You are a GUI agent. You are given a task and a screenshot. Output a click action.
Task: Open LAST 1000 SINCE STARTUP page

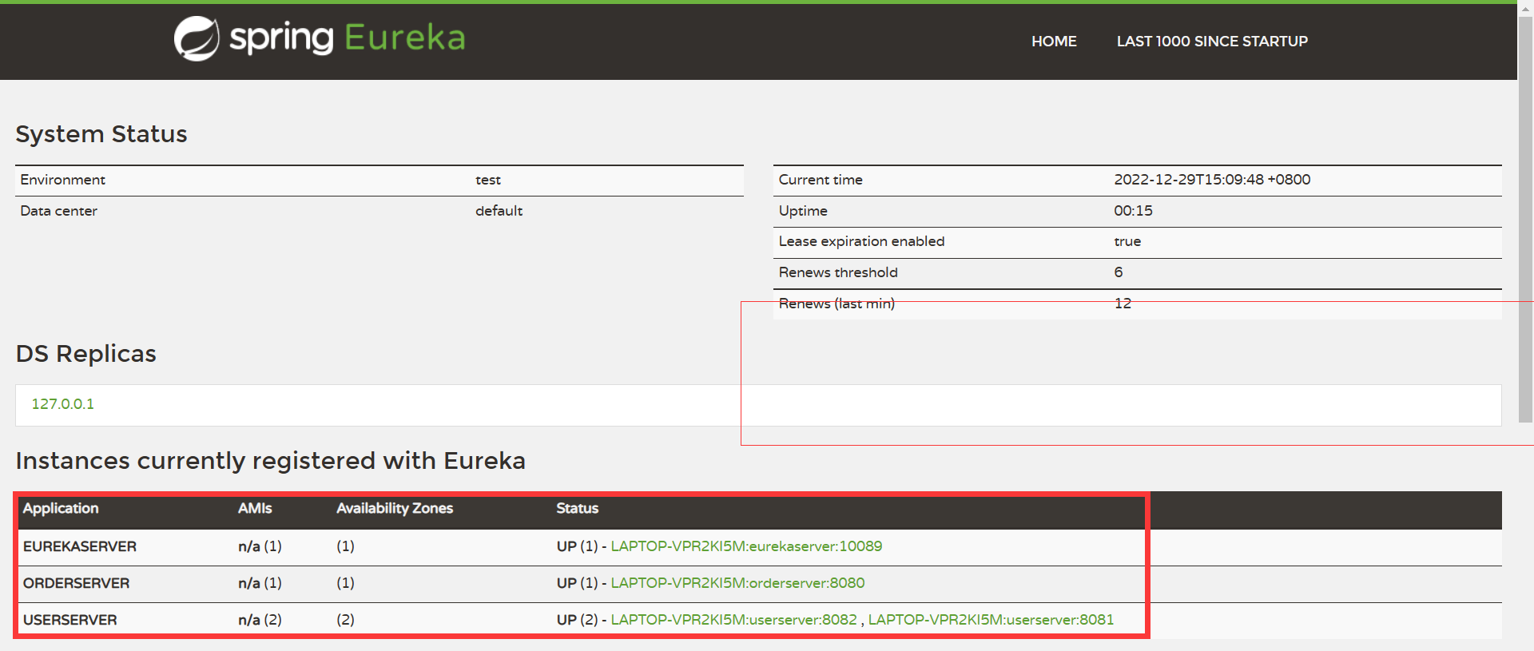(1212, 42)
